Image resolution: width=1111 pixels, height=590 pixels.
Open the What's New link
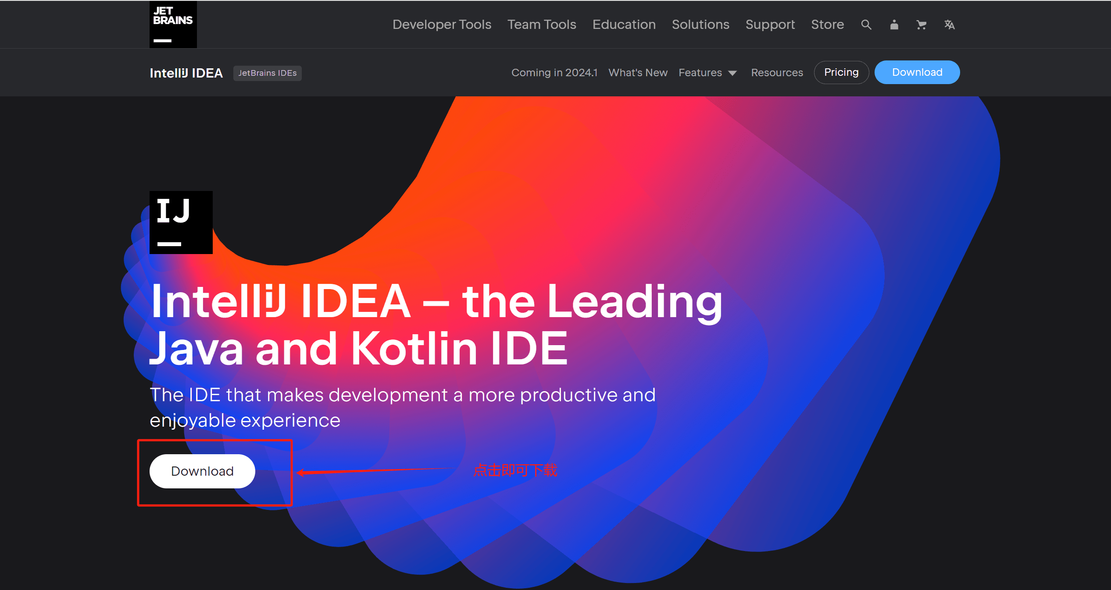(x=638, y=73)
